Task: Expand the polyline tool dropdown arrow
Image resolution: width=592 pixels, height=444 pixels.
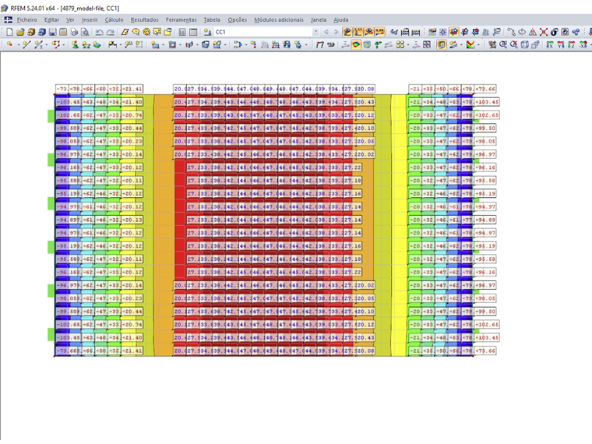Action: coord(63,44)
